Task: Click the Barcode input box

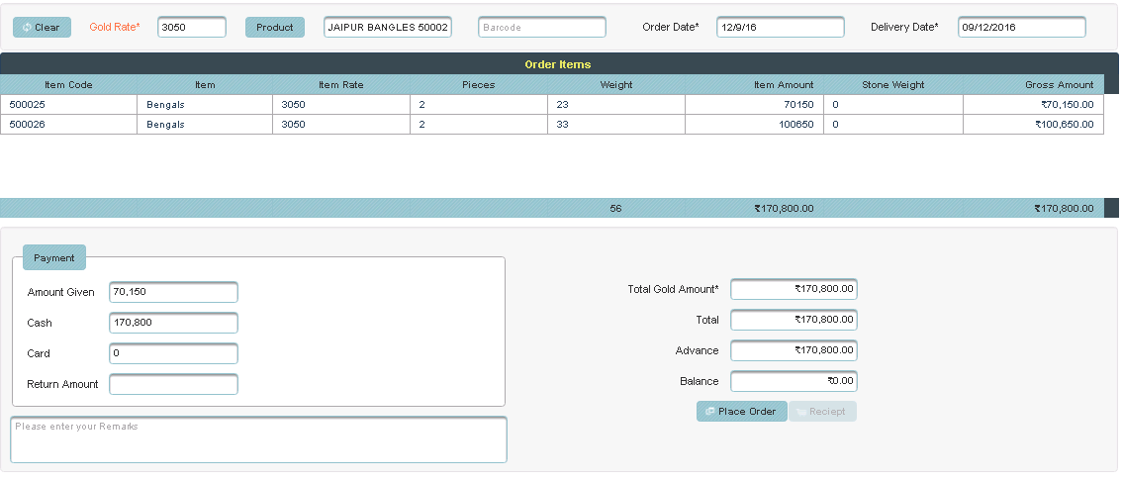Action: (541, 28)
